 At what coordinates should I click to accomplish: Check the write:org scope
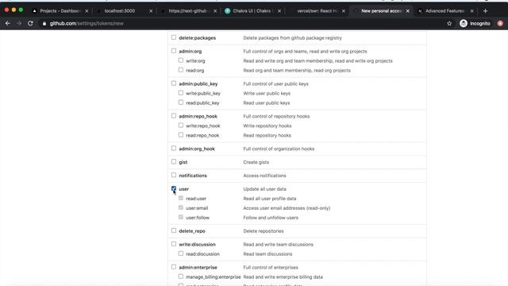(x=181, y=60)
